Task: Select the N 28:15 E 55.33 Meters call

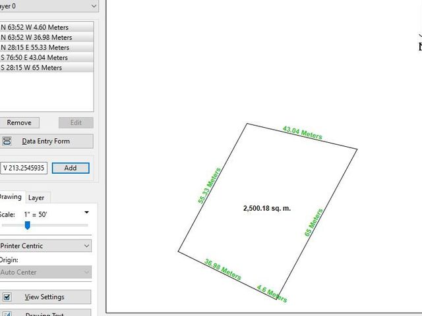Action: point(47,47)
